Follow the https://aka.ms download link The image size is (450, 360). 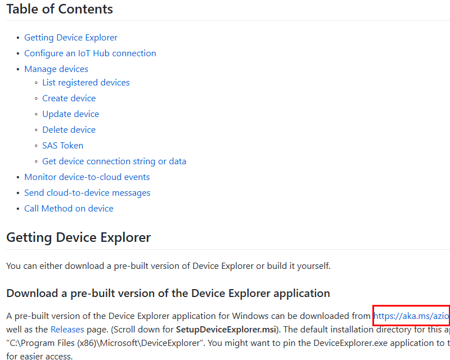412,316
